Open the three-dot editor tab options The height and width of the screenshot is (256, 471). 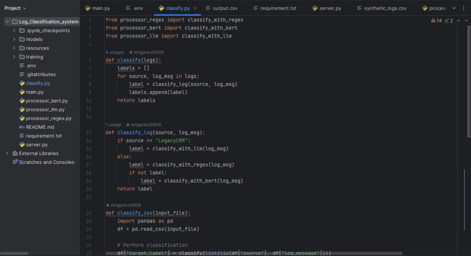[x=464, y=8]
